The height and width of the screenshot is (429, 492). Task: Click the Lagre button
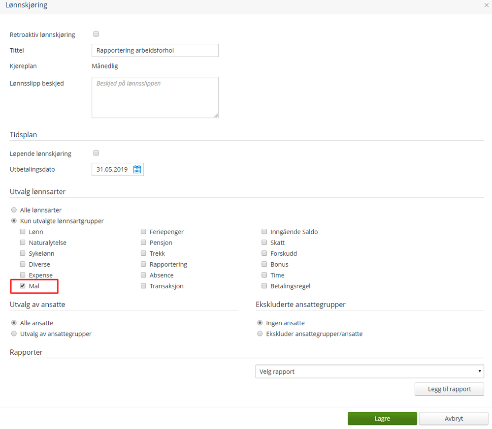click(382, 419)
